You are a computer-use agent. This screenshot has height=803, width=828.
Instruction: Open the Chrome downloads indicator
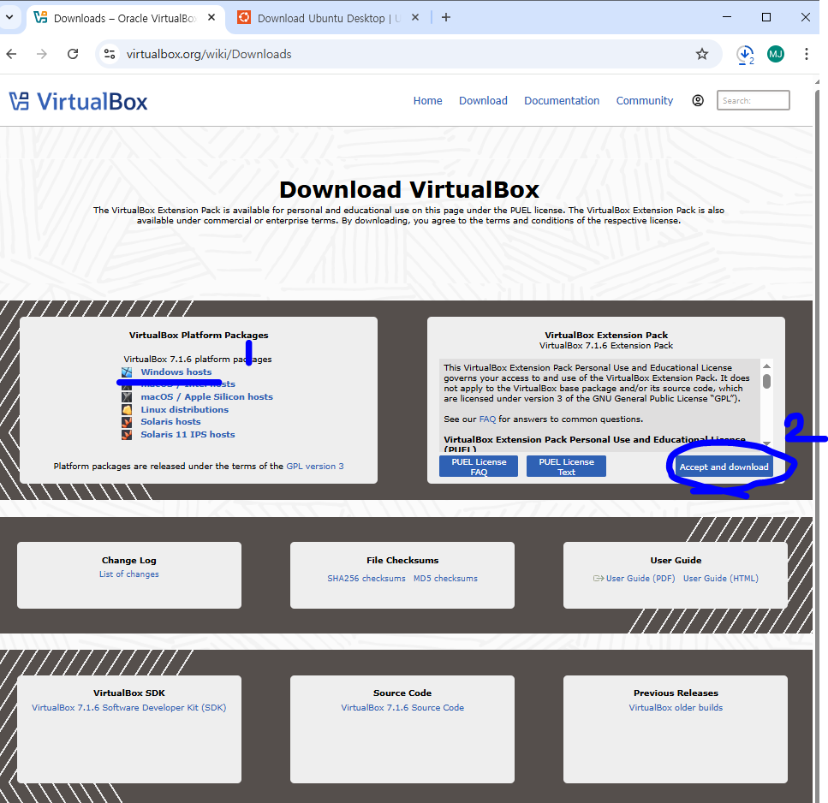pos(745,55)
